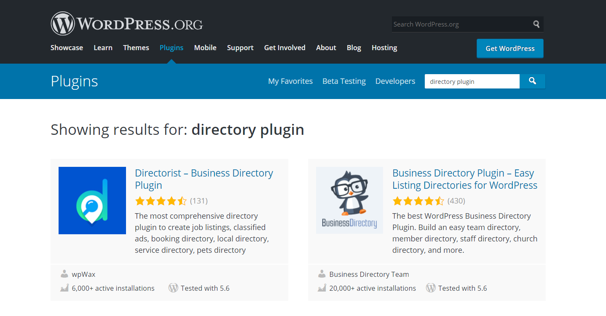
Task: Open the Business Directory penguin logo thumbnail
Action: pos(350,201)
